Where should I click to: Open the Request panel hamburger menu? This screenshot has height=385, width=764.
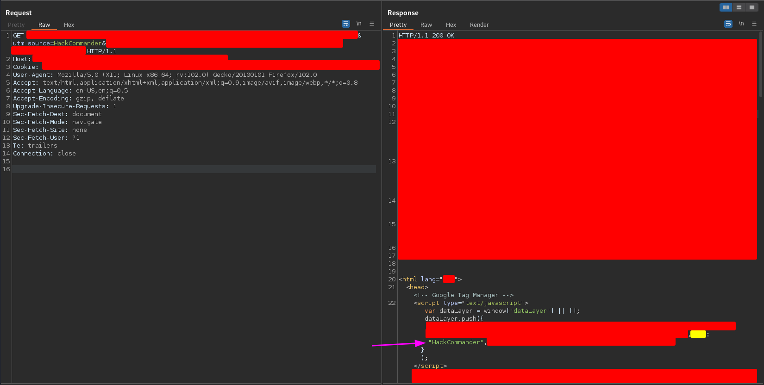[x=372, y=24]
